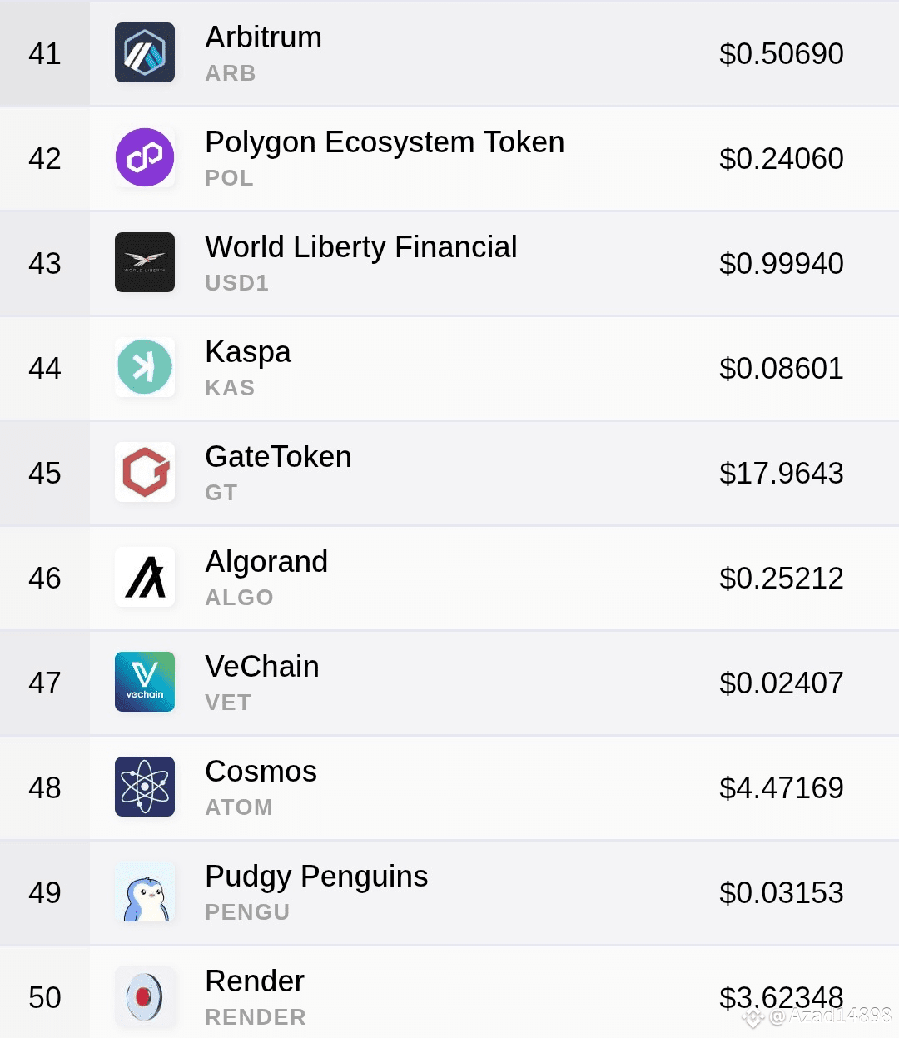Select the Pudgy Penguins name
This screenshot has width=899, height=1038.
pos(316,877)
